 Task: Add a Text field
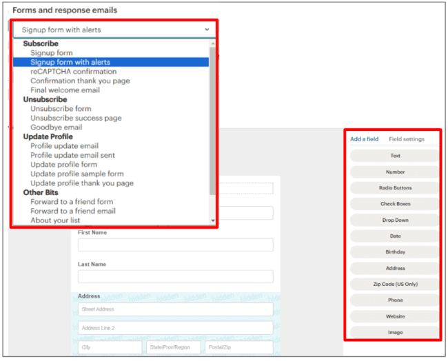pyautogui.click(x=395, y=156)
